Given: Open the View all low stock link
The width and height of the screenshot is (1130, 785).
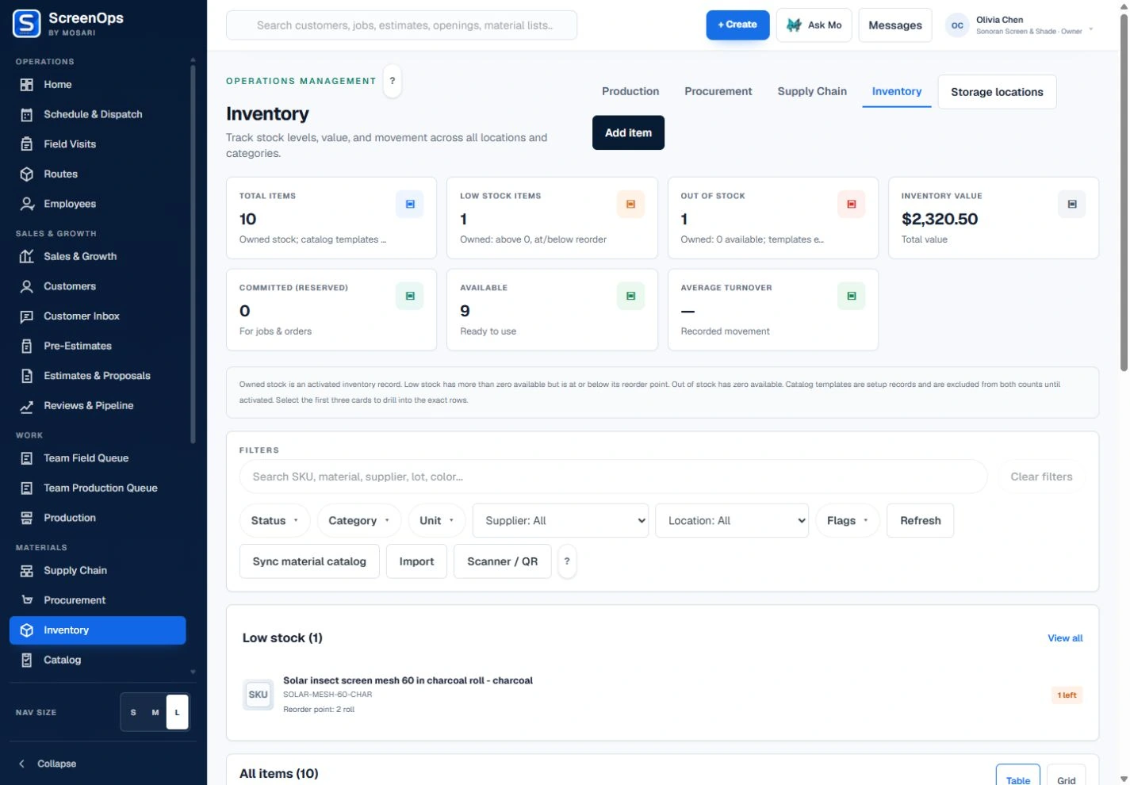Looking at the screenshot, I should 1065,638.
